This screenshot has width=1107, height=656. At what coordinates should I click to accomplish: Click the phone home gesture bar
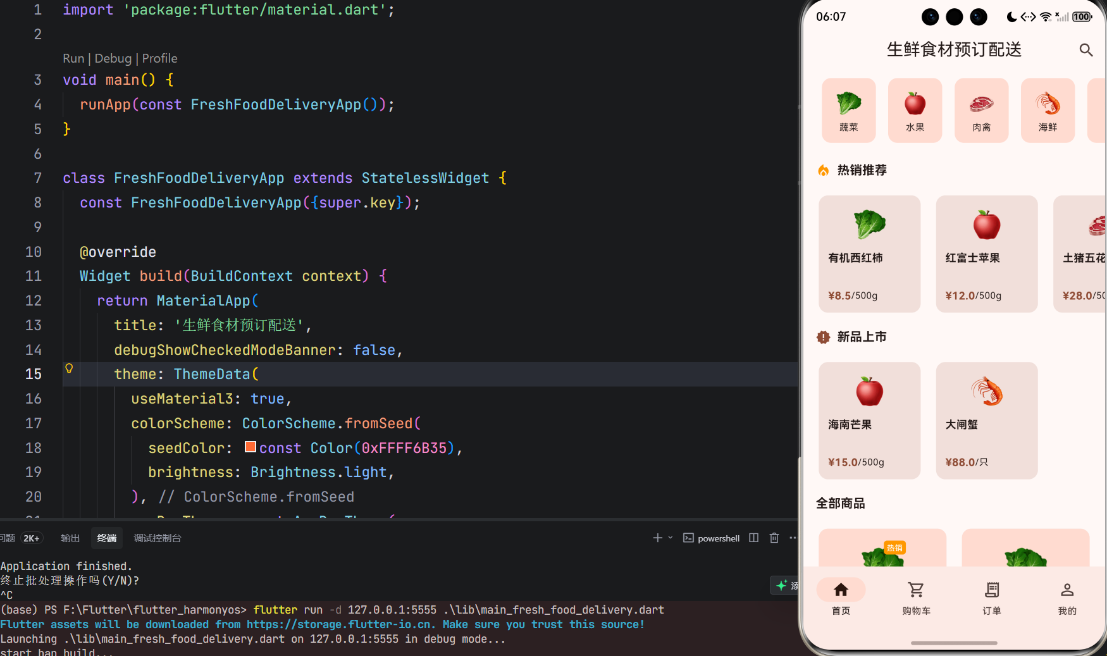(954, 643)
